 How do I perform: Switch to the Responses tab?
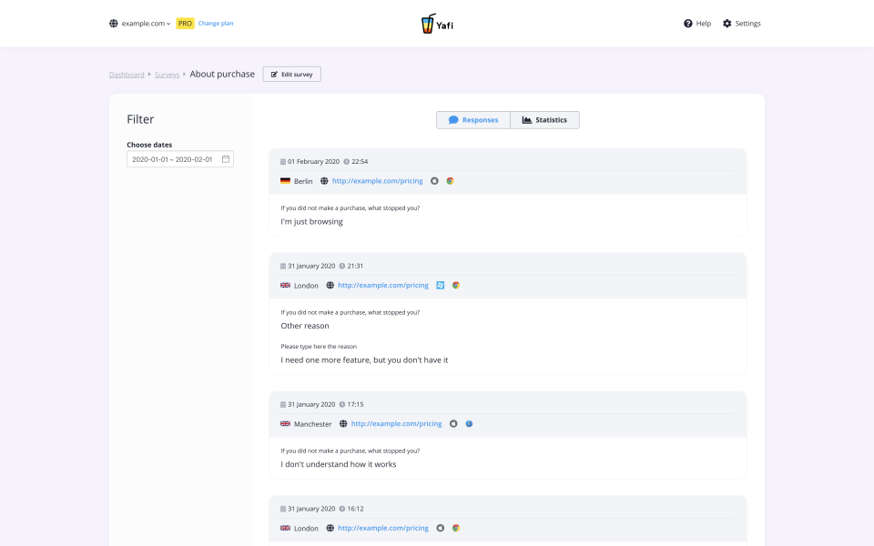pyautogui.click(x=473, y=120)
